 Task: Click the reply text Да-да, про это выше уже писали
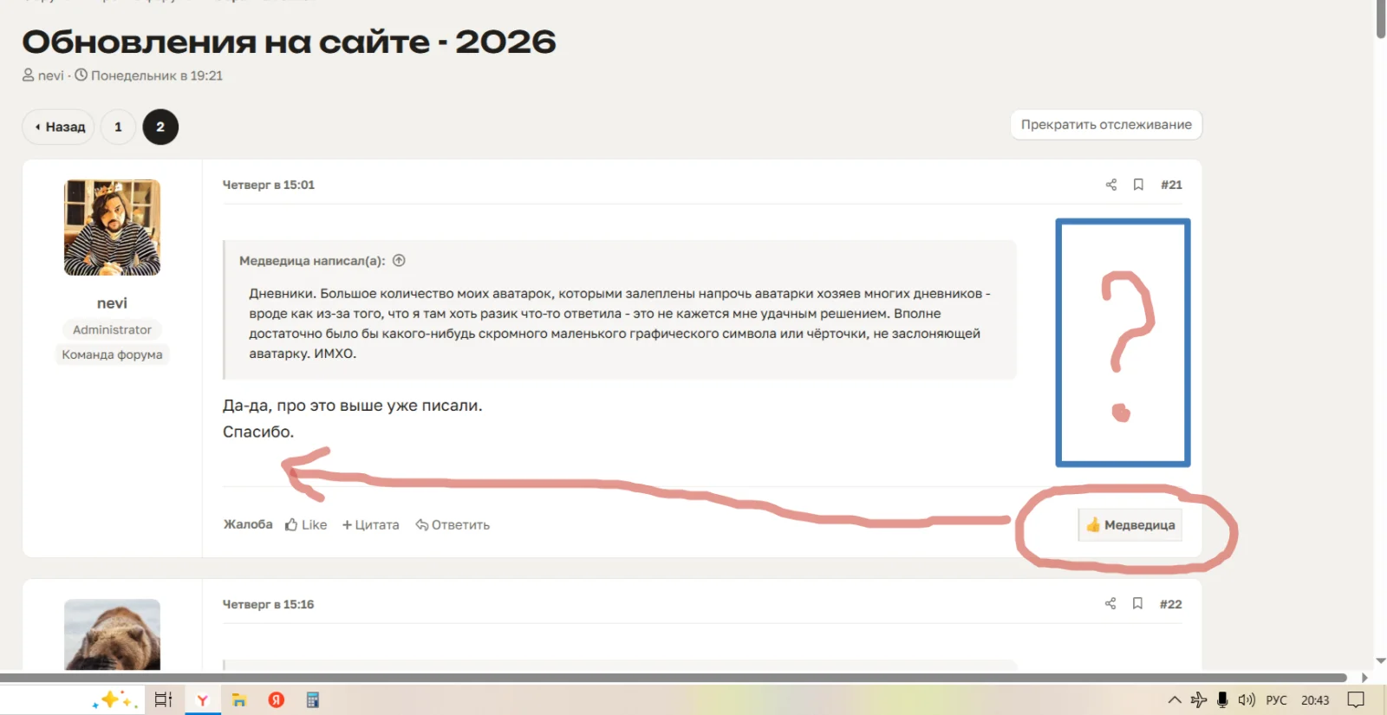point(352,406)
